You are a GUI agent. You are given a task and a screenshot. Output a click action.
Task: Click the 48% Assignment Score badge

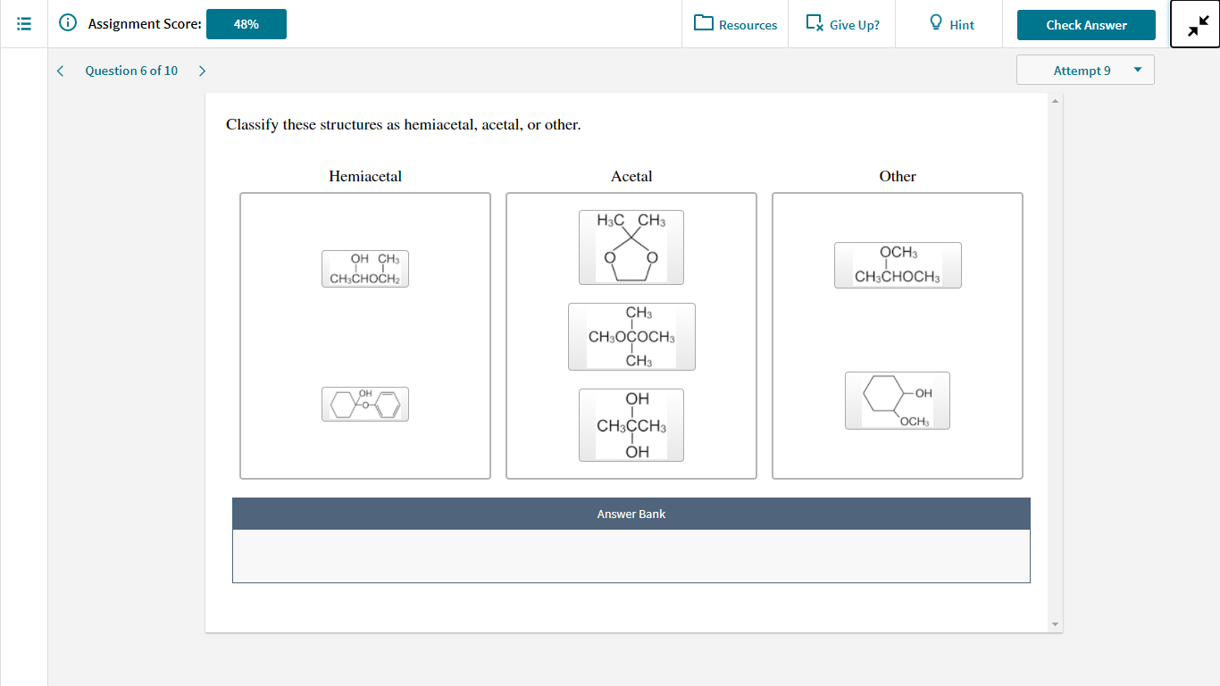pos(246,24)
